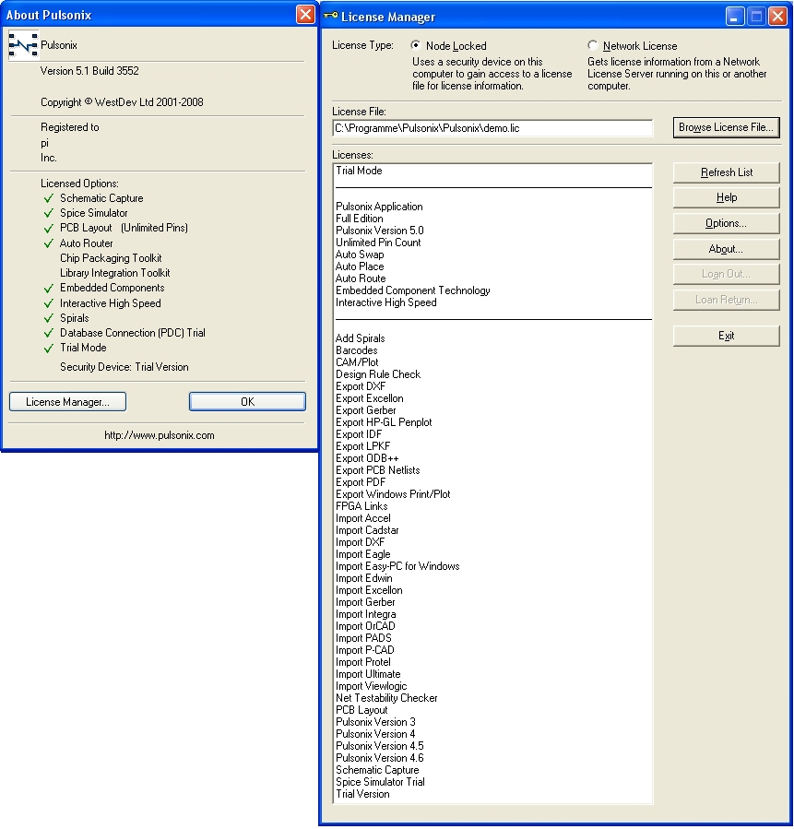This screenshot has width=794, height=829.
Task: Select Interactive High Speed in licenses list
Action: tap(385, 302)
